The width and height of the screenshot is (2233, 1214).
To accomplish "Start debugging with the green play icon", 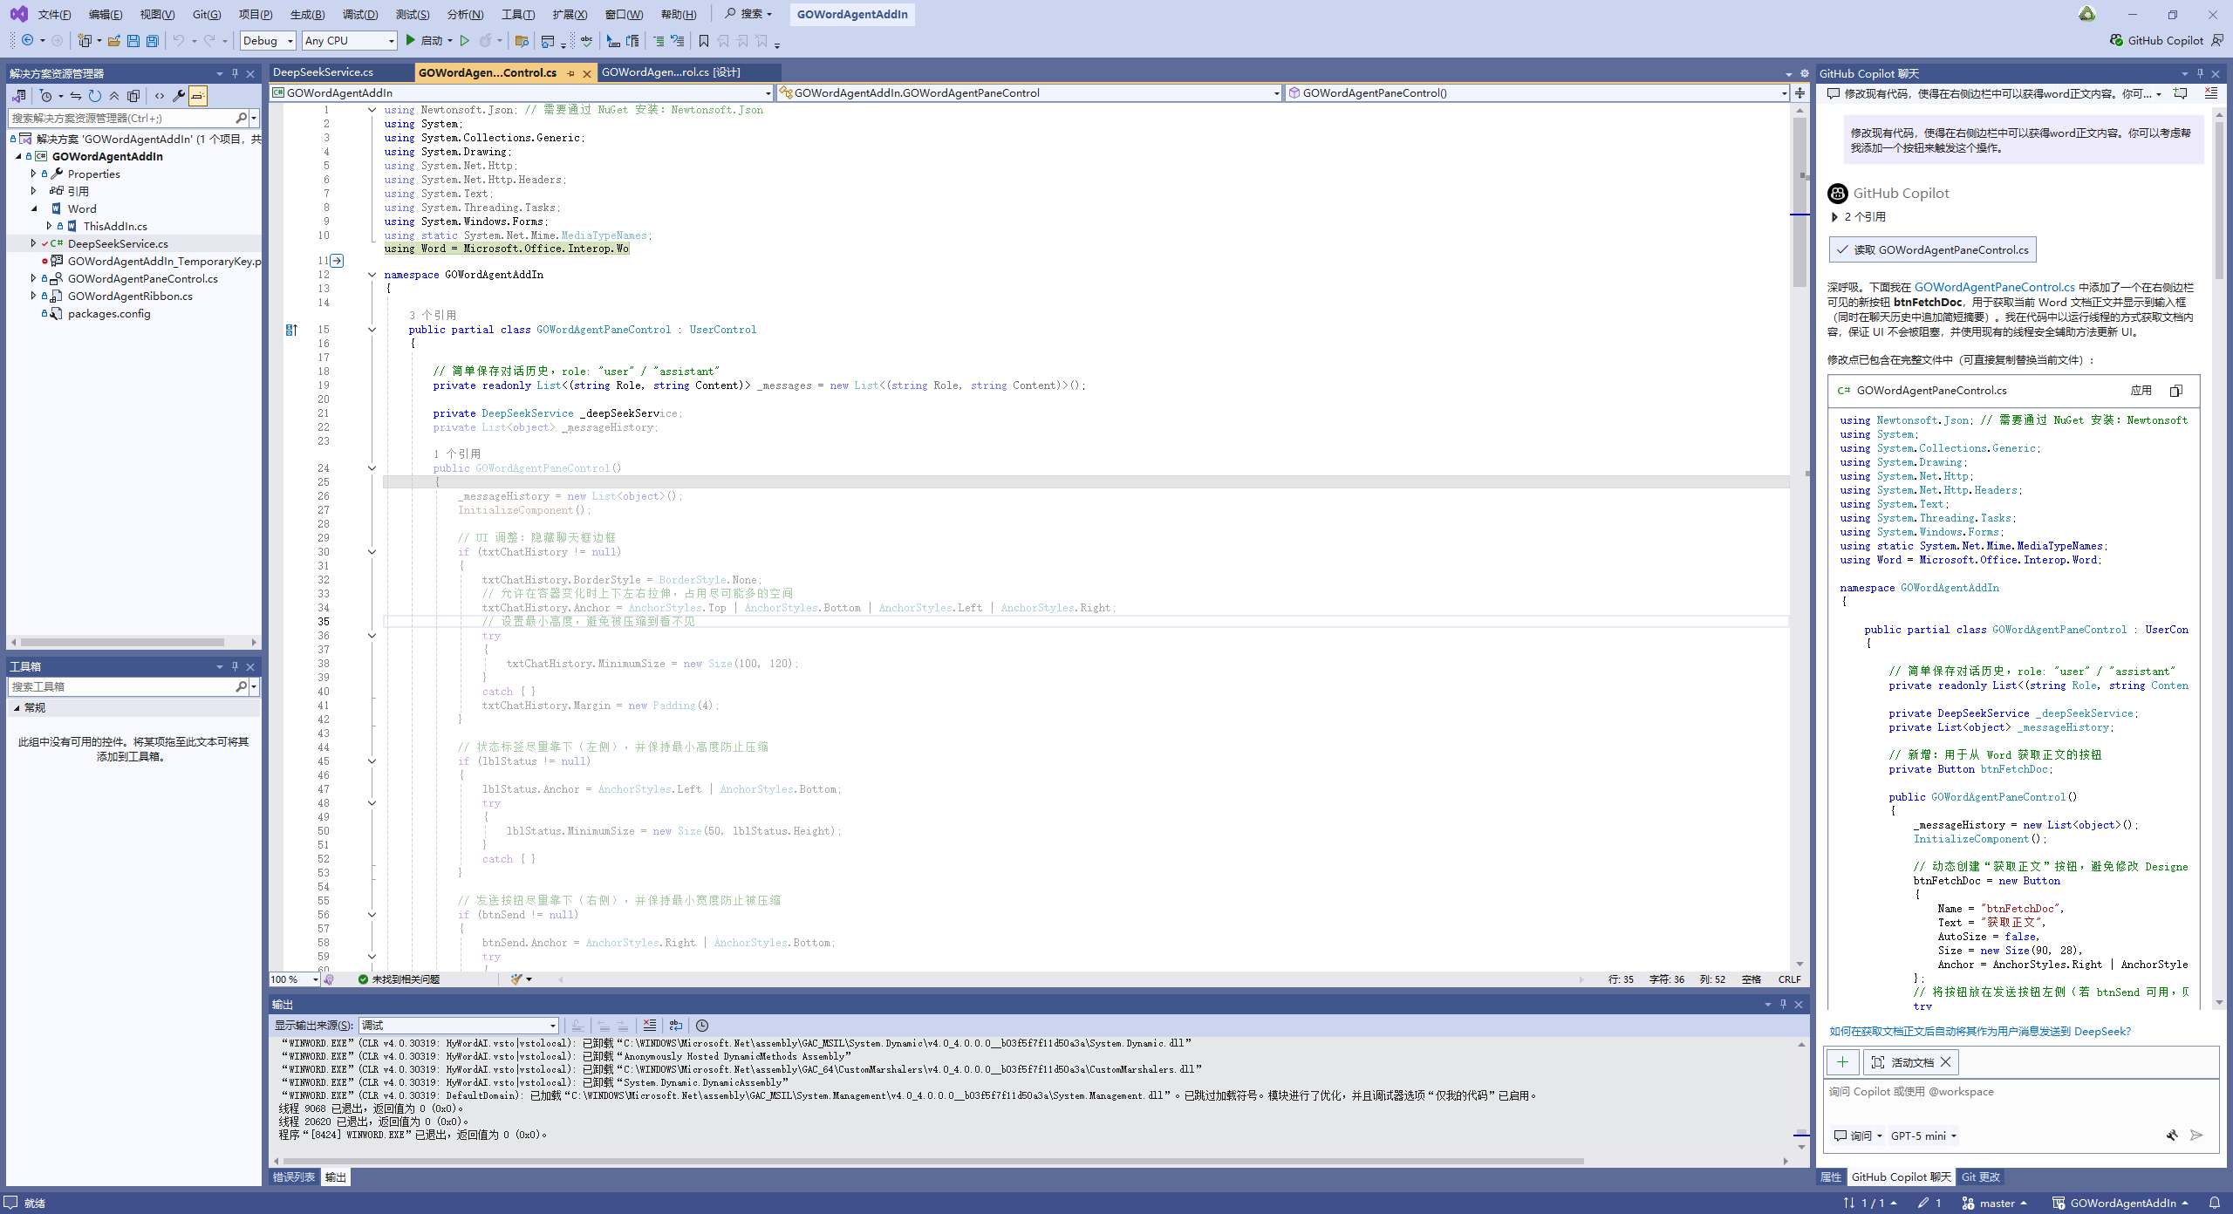I will point(410,41).
